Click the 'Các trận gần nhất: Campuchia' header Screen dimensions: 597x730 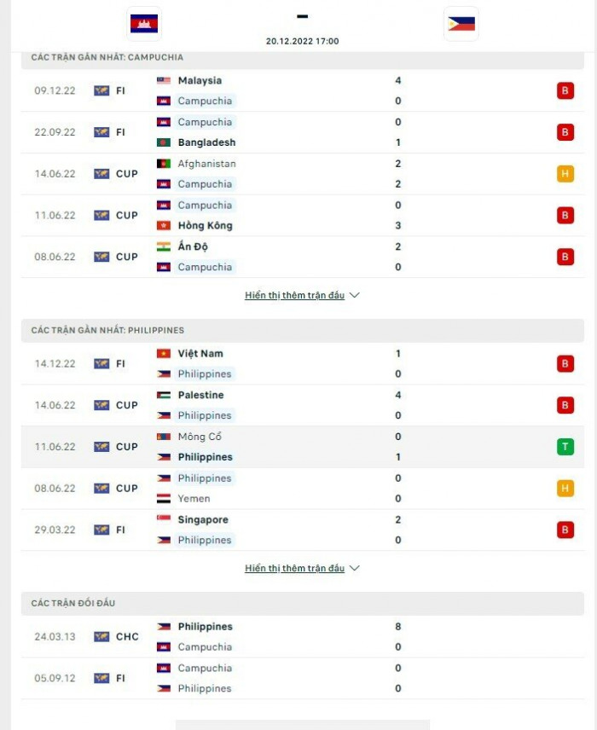(x=107, y=57)
